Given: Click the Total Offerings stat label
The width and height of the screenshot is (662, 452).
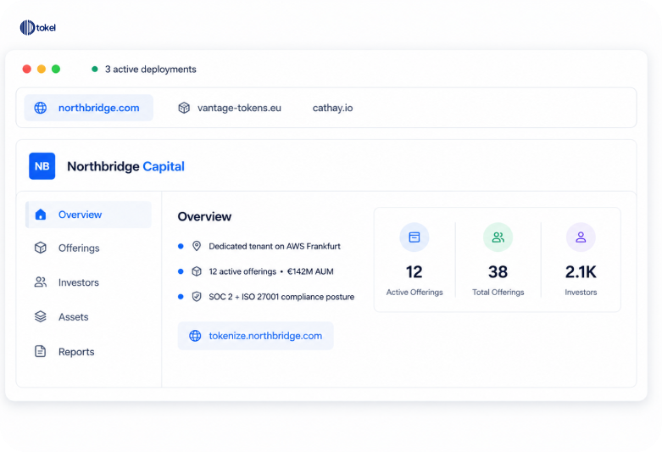Looking at the screenshot, I should click(x=498, y=293).
